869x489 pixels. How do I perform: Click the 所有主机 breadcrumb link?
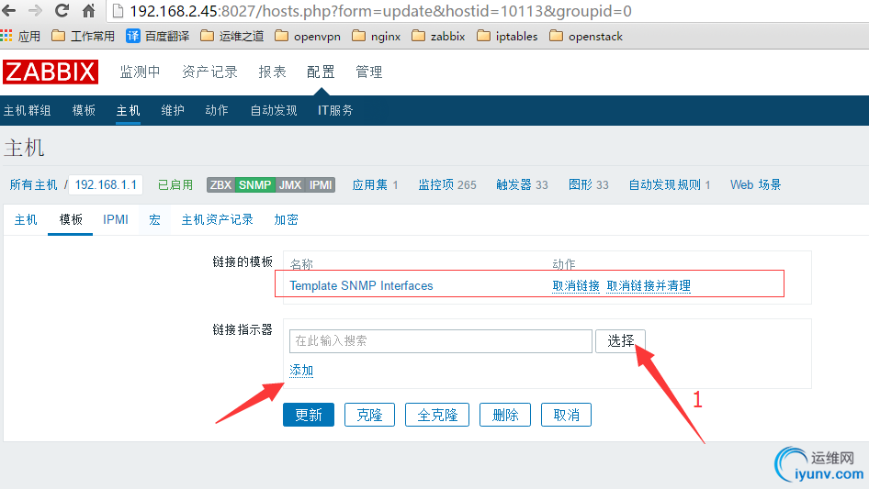pyautogui.click(x=33, y=185)
